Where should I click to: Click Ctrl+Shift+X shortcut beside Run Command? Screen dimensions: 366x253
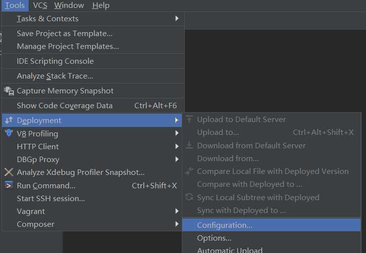point(154,186)
